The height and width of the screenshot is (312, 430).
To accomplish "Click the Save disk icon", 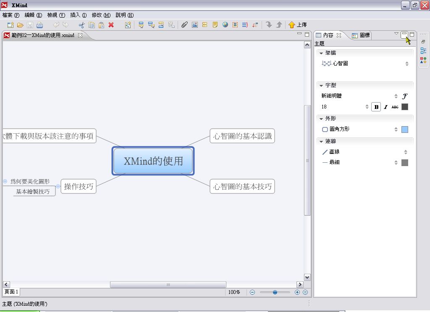I will pyautogui.click(x=30, y=25).
